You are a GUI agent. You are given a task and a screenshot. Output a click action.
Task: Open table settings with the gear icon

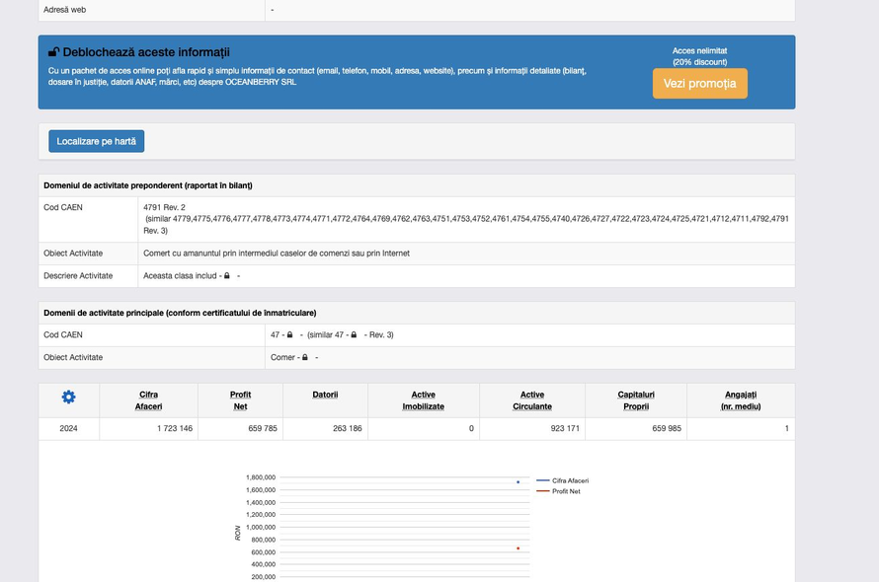tap(68, 397)
